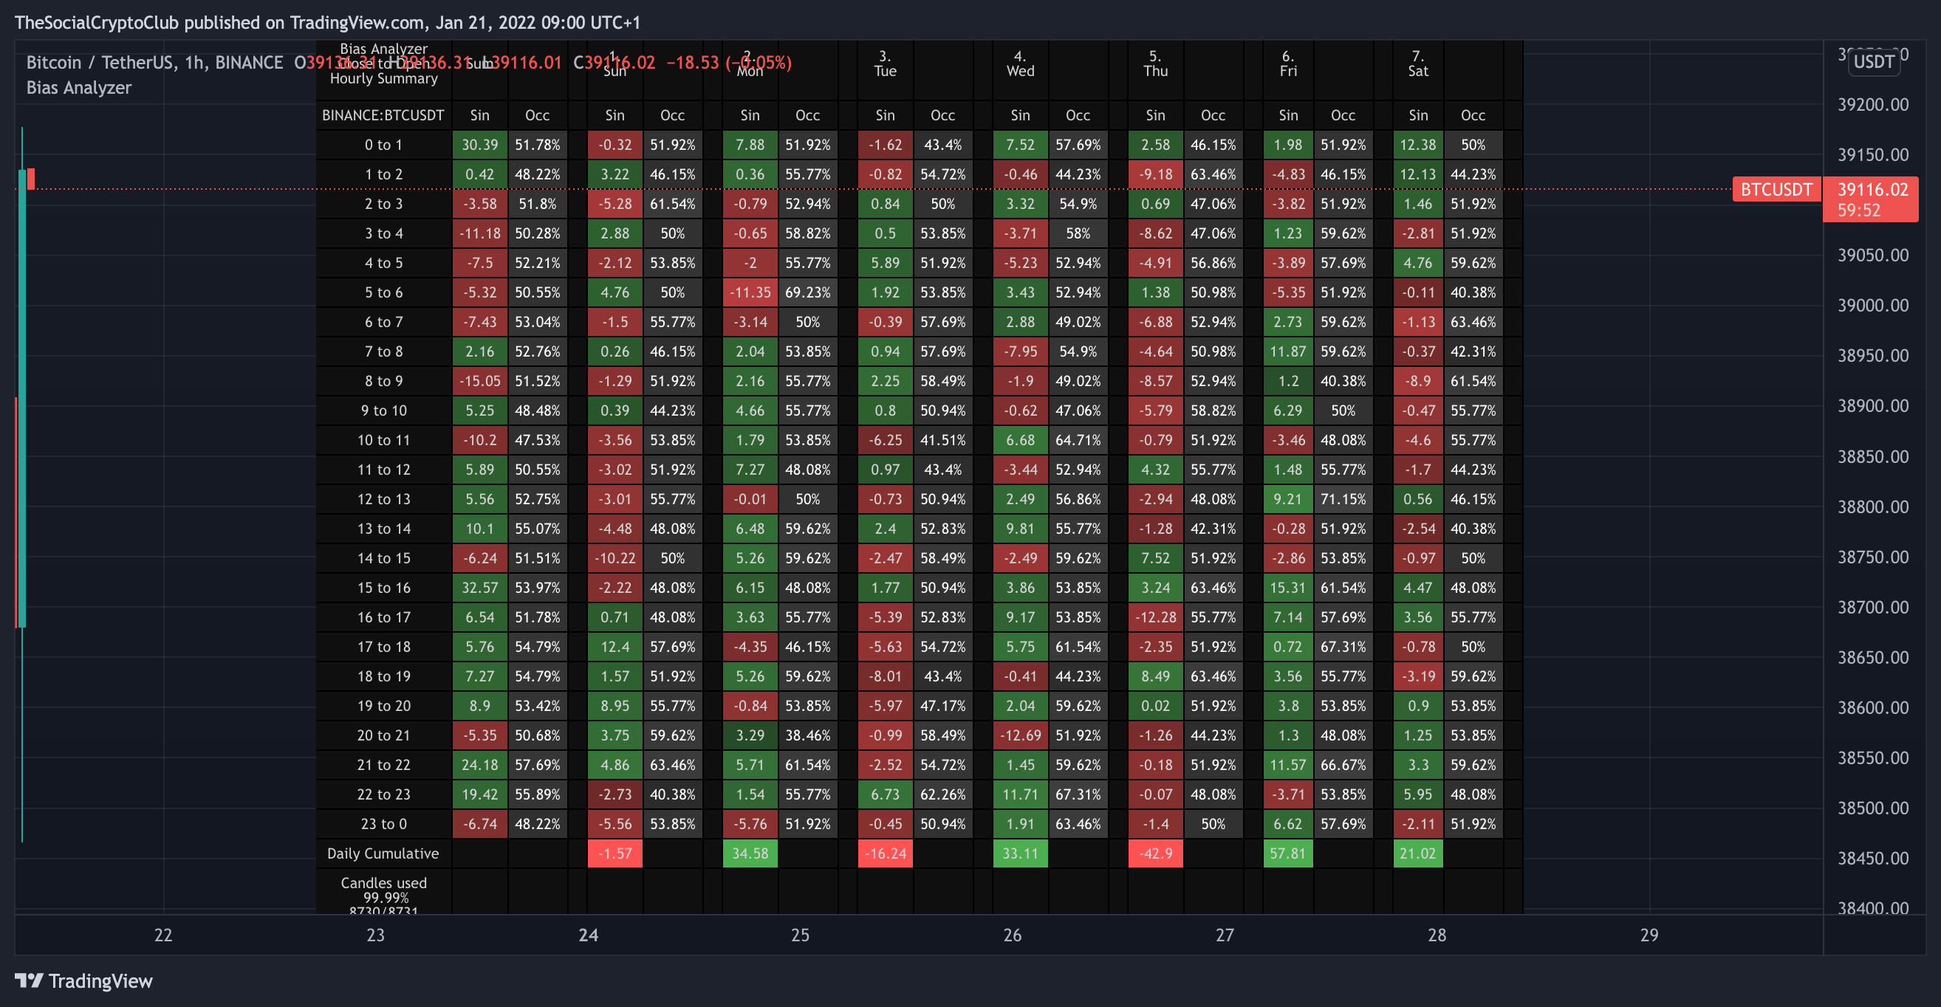Click the 11.87 Friday 7 to 8 cell
This screenshot has height=1007, width=1941.
pyautogui.click(x=1287, y=351)
